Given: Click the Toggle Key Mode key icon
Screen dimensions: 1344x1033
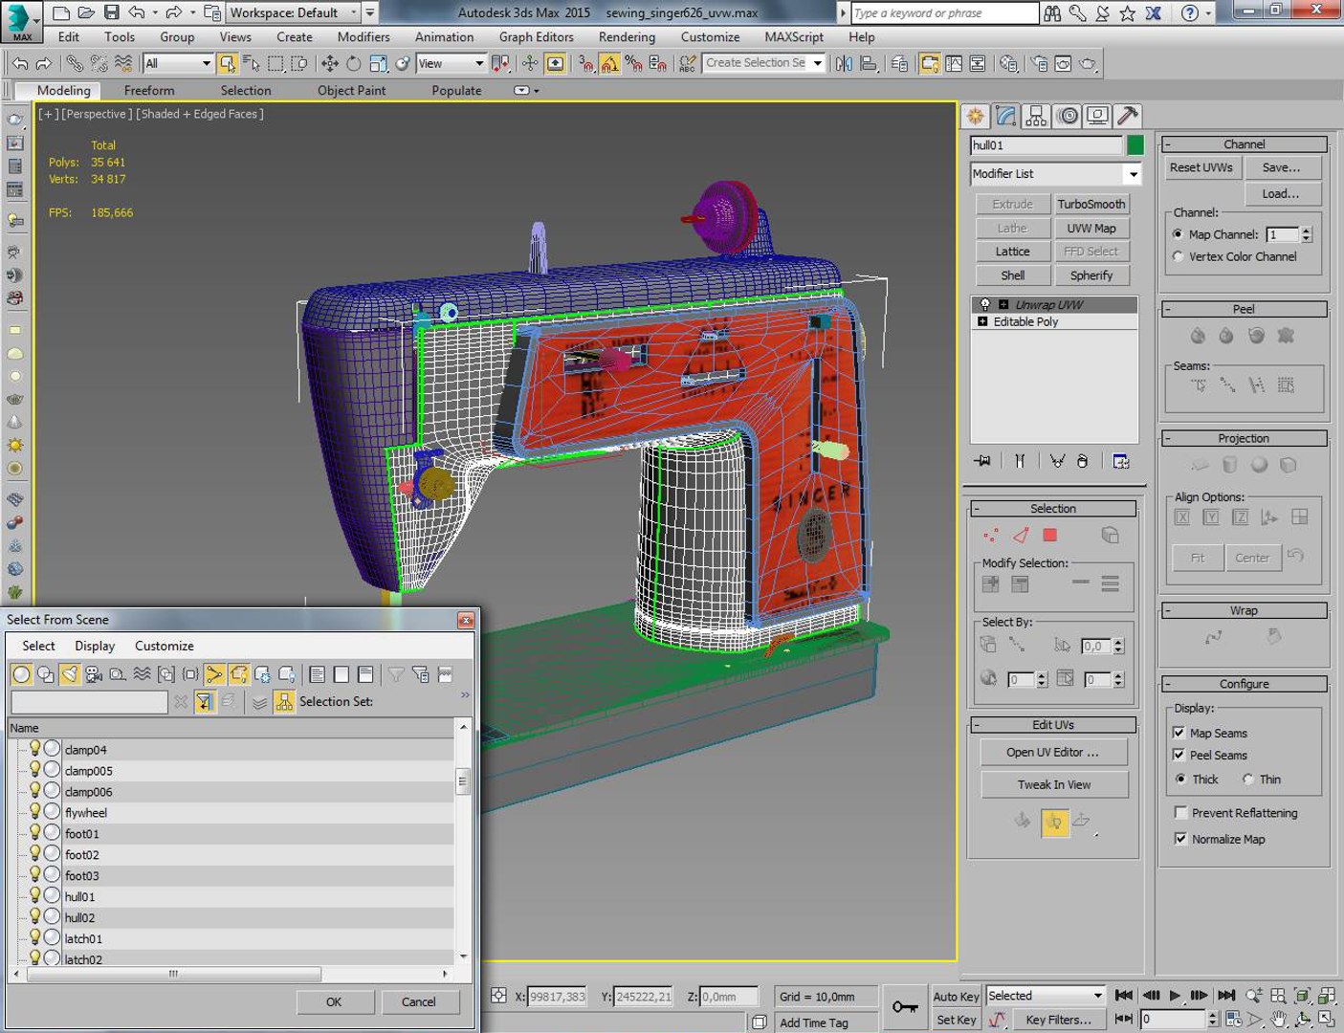Looking at the screenshot, I should [x=905, y=1006].
